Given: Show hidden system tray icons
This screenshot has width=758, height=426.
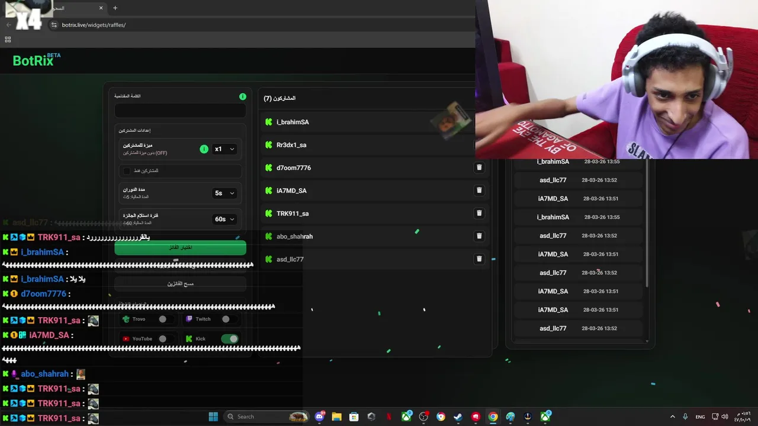Looking at the screenshot, I should [672, 417].
